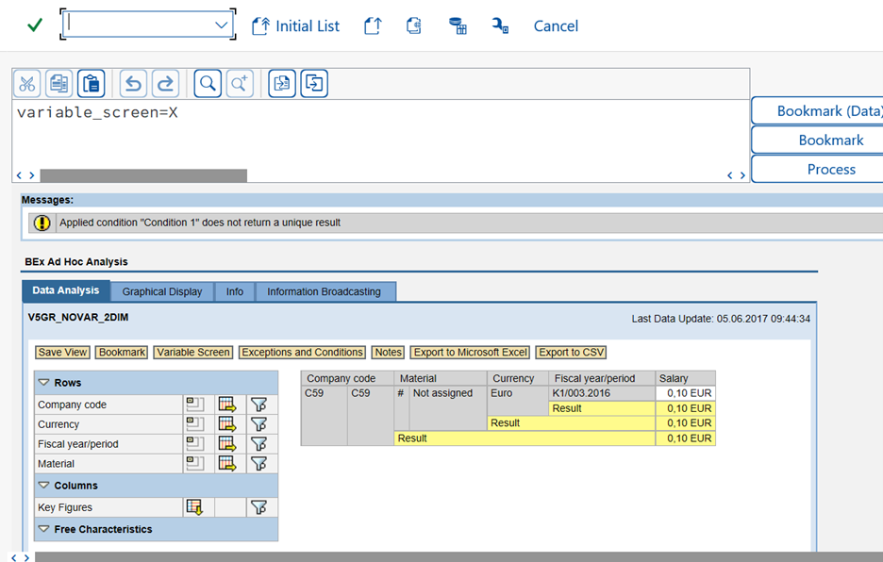This screenshot has width=883, height=562.
Task: Click the database table icon in top toolbar
Action: tap(458, 25)
